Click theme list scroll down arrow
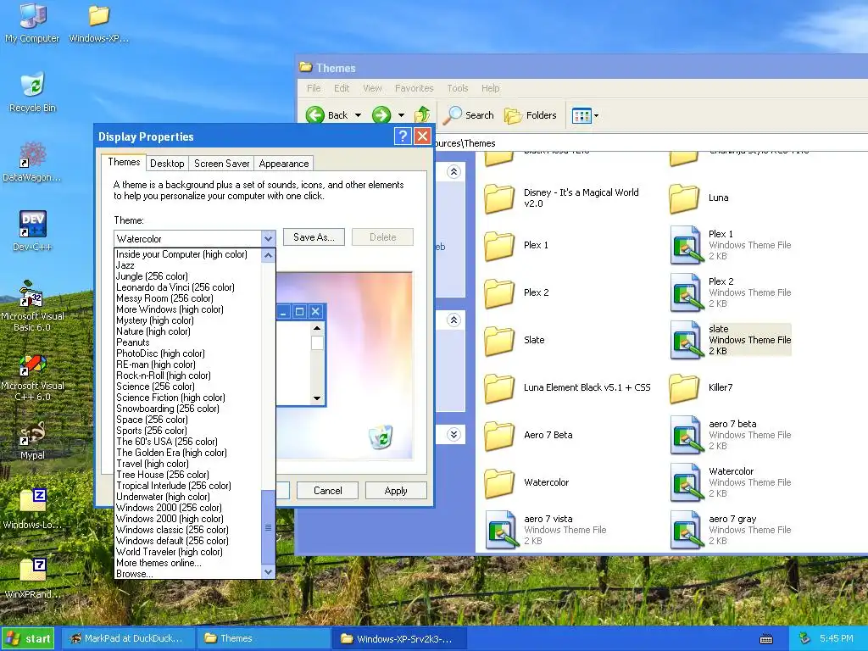This screenshot has width=868, height=651. click(x=269, y=572)
